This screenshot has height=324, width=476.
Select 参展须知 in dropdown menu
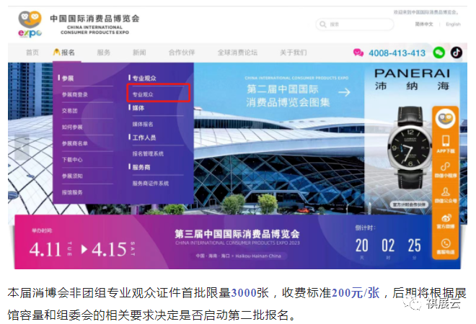pos(72,176)
